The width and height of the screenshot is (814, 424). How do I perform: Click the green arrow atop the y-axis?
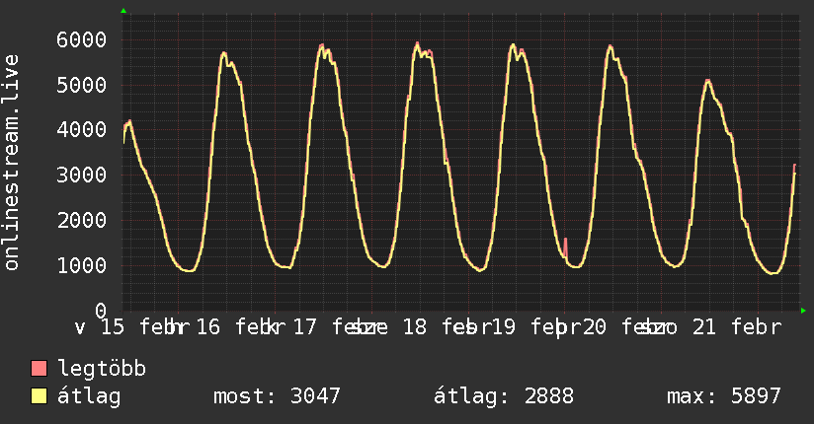(x=123, y=11)
